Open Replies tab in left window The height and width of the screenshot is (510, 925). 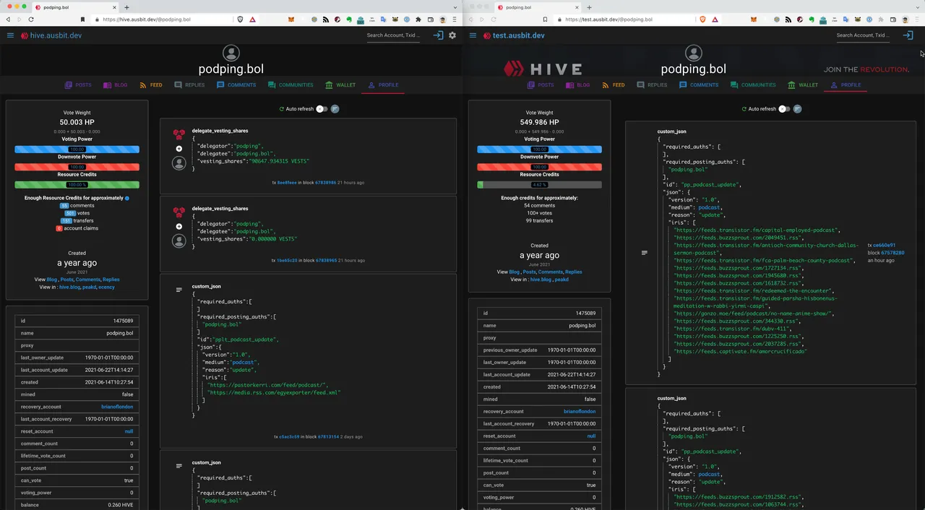click(189, 85)
